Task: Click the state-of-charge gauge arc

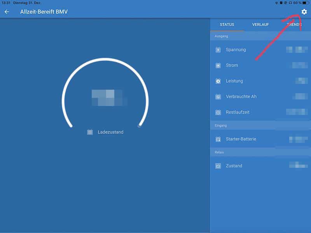Action: tap(105, 60)
